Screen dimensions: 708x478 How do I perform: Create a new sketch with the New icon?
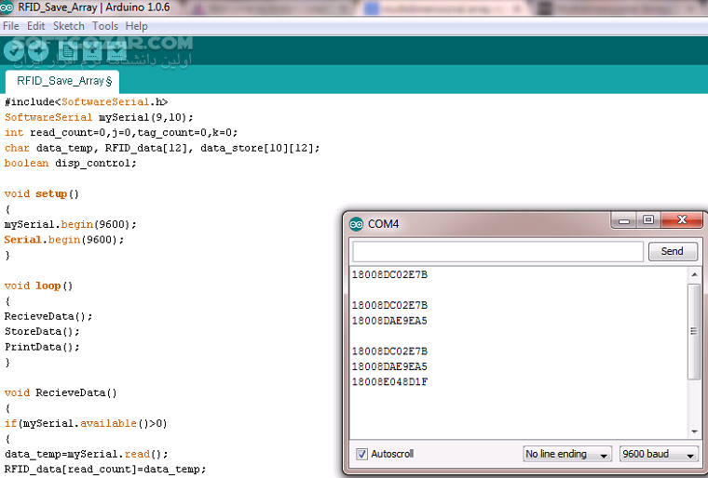[x=68, y=51]
